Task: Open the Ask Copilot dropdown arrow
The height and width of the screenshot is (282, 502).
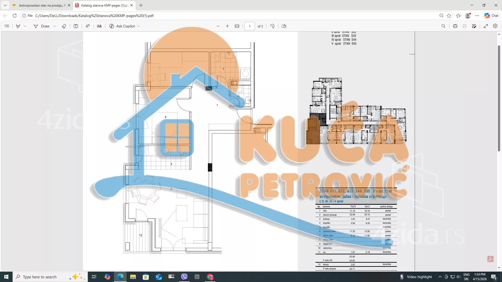Action: click(139, 26)
